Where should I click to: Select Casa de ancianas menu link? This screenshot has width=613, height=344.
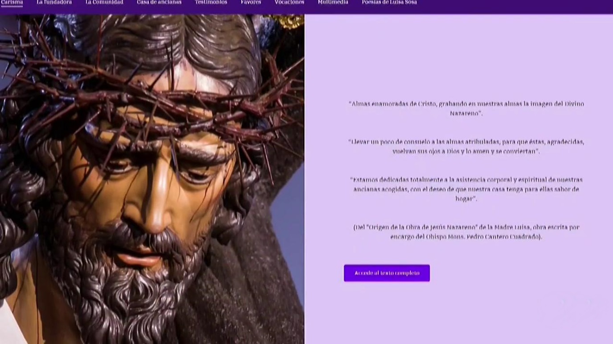pos(159,2)
